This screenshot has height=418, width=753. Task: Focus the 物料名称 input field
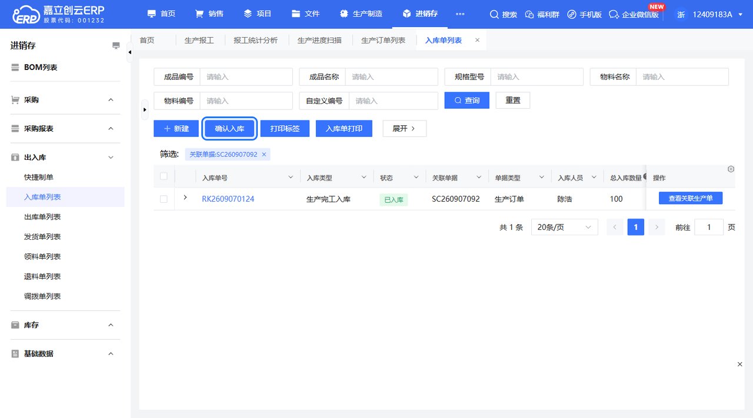(x=682, y=77)
